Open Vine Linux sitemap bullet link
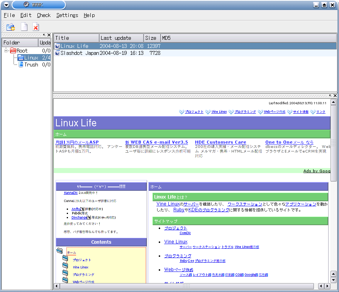The image size is (339, 292). (176, 242)
